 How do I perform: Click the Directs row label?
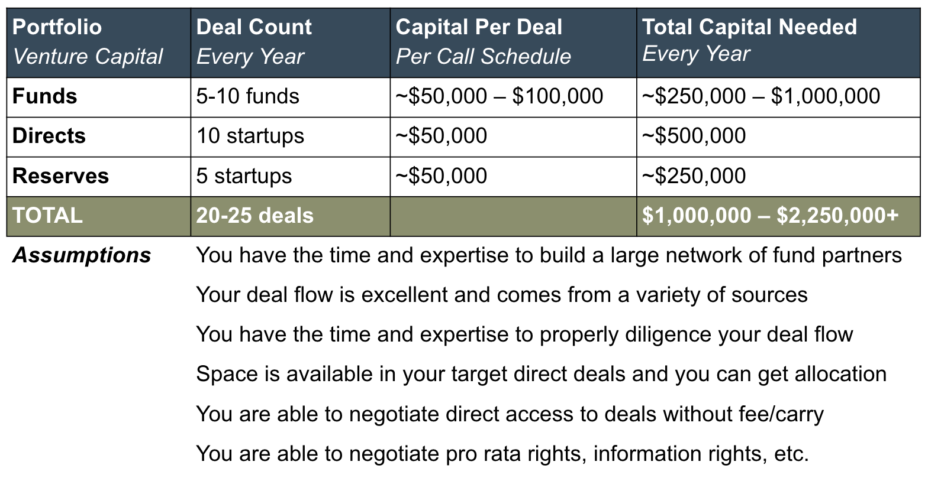point(99,136)
